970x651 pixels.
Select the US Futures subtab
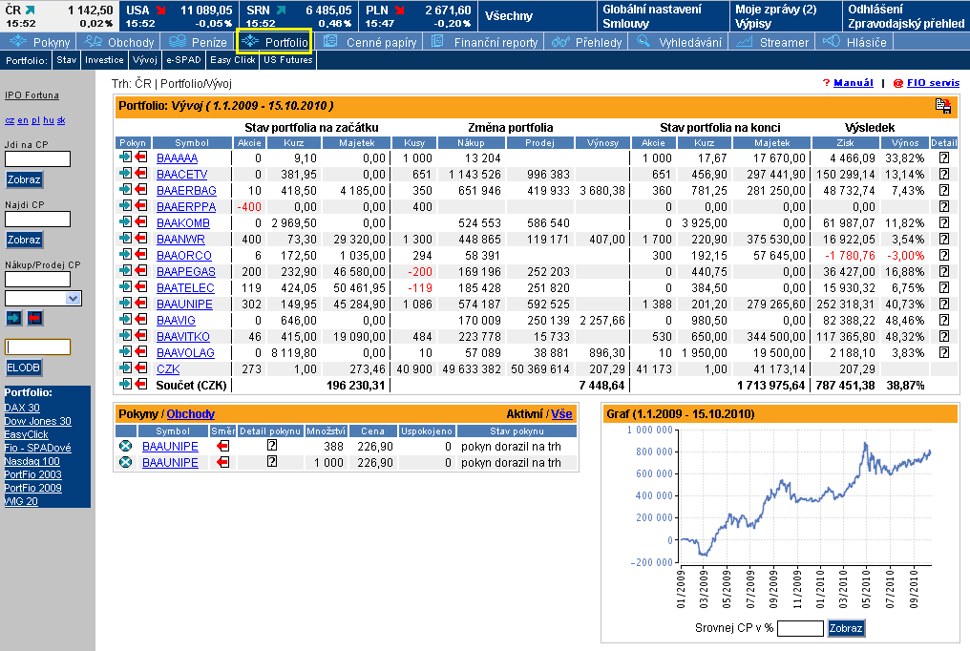tap(288, 60)
